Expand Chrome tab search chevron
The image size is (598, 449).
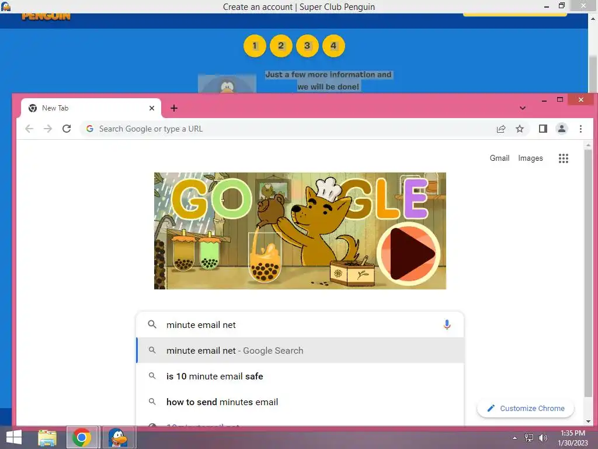tap(523, 108)
